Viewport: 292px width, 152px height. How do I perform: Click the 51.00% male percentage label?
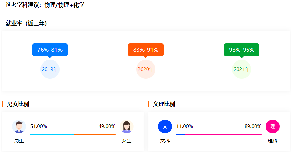pyautogui.click(x=39, y=126)
